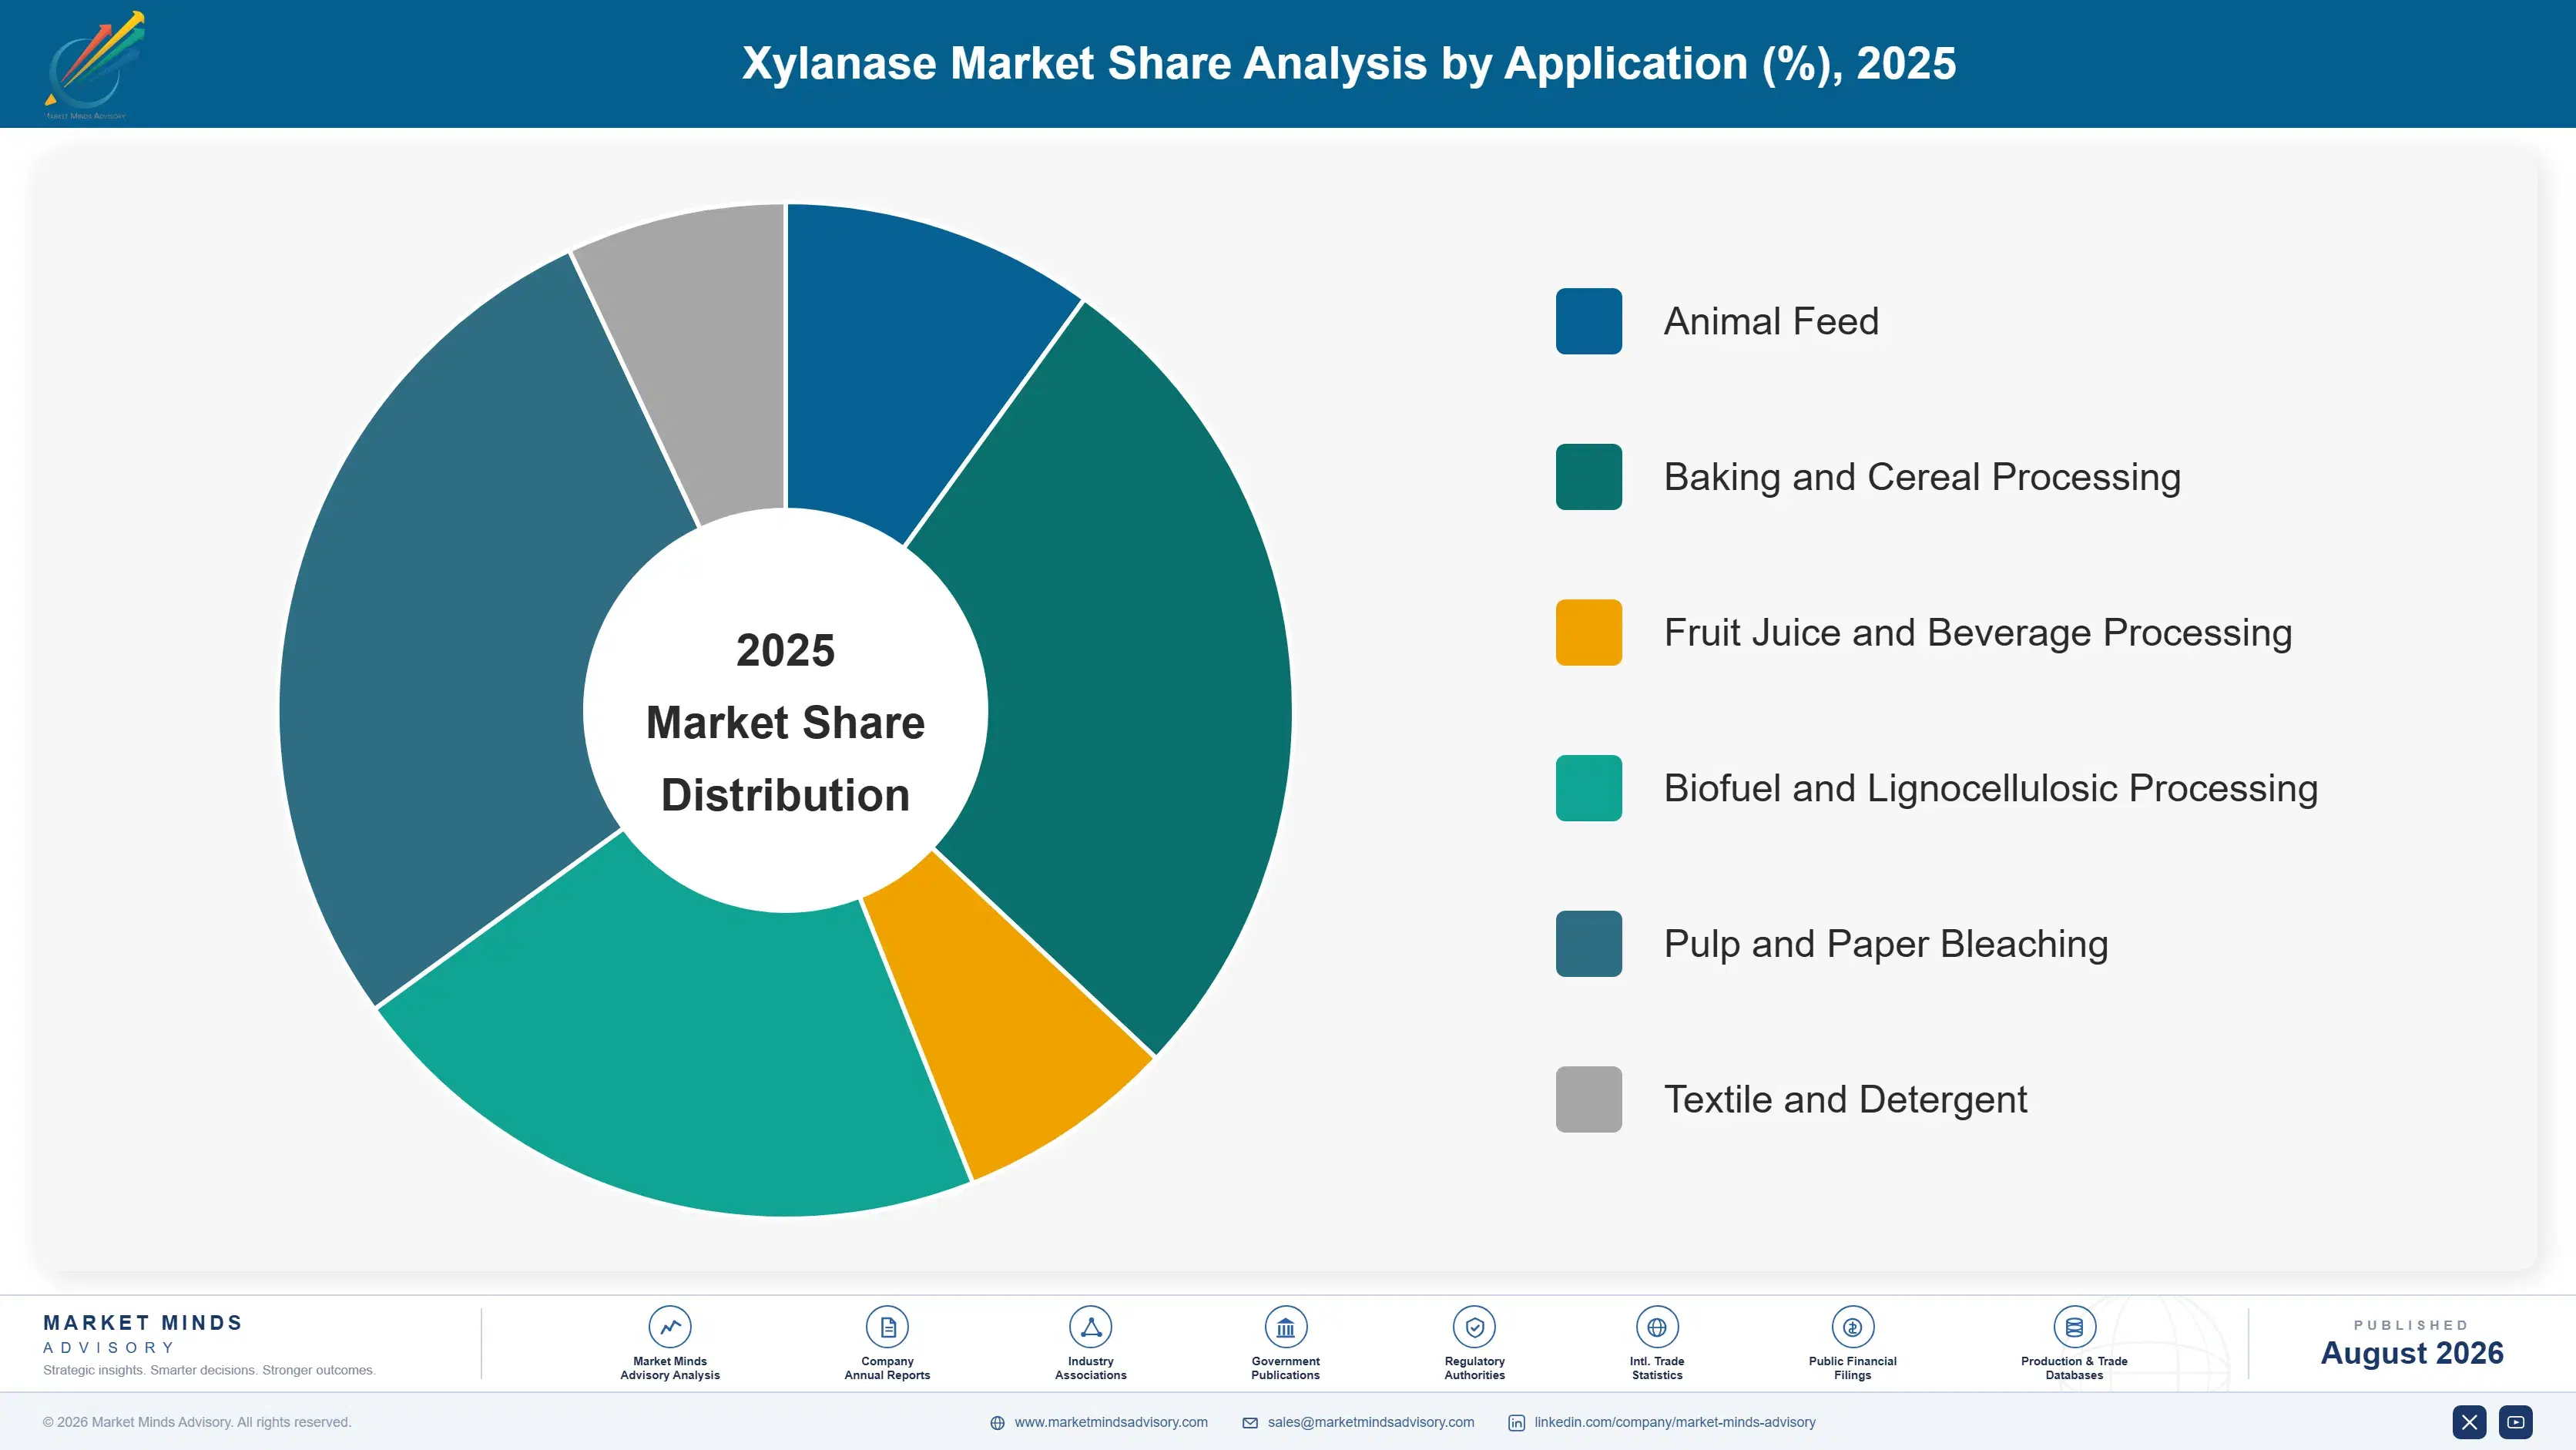The width and height of the screenshot is (2576, 1450).
Task: Click the '2025 Market Share Distribution' center text
Action: 785,722
